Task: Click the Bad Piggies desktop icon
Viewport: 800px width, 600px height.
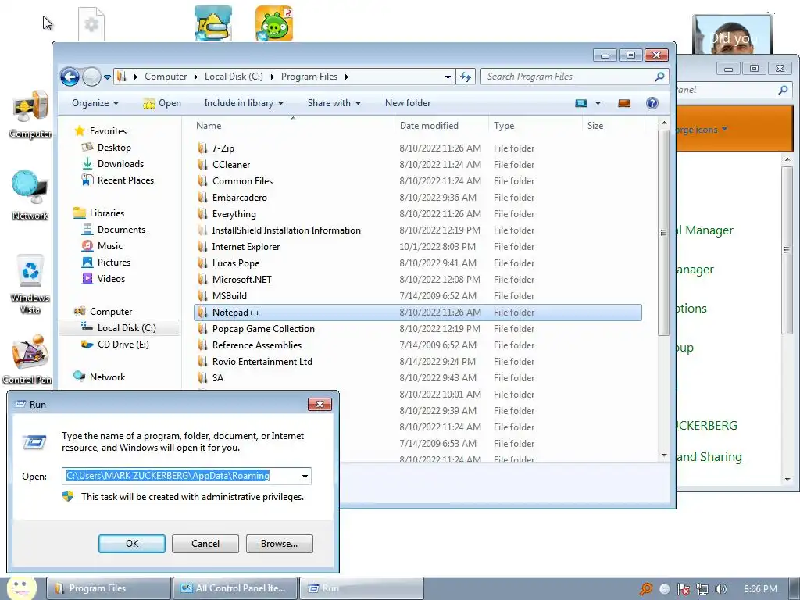Action: pyautogui.click(x=274, y=23)
